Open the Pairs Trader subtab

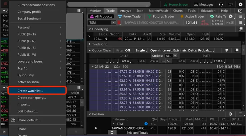coord(218,17)
